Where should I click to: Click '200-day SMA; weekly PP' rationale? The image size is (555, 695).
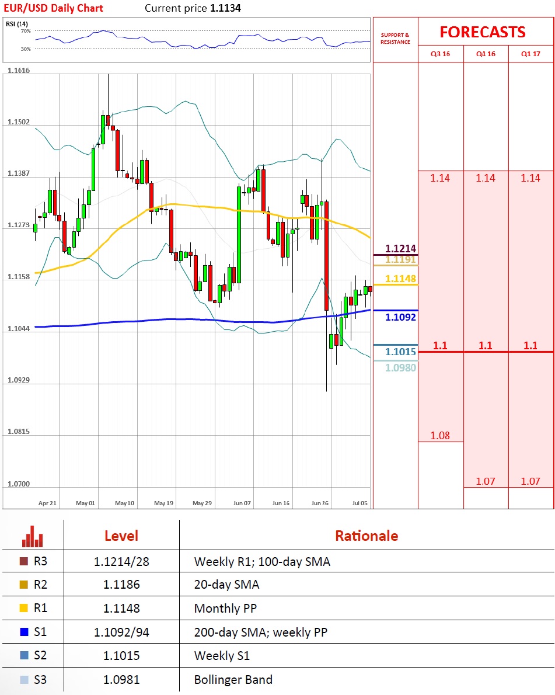tap(260, 632)
